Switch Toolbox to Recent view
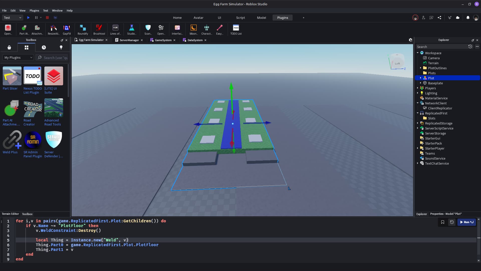This screenshot has height=271, width=481. [x=44, y=47]
